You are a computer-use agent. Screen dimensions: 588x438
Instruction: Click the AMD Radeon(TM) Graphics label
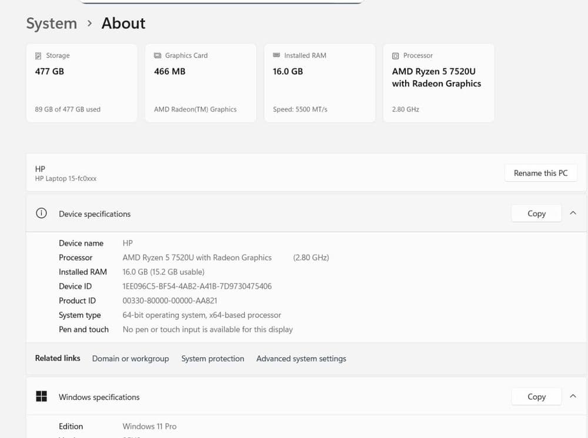pos(195,109)
